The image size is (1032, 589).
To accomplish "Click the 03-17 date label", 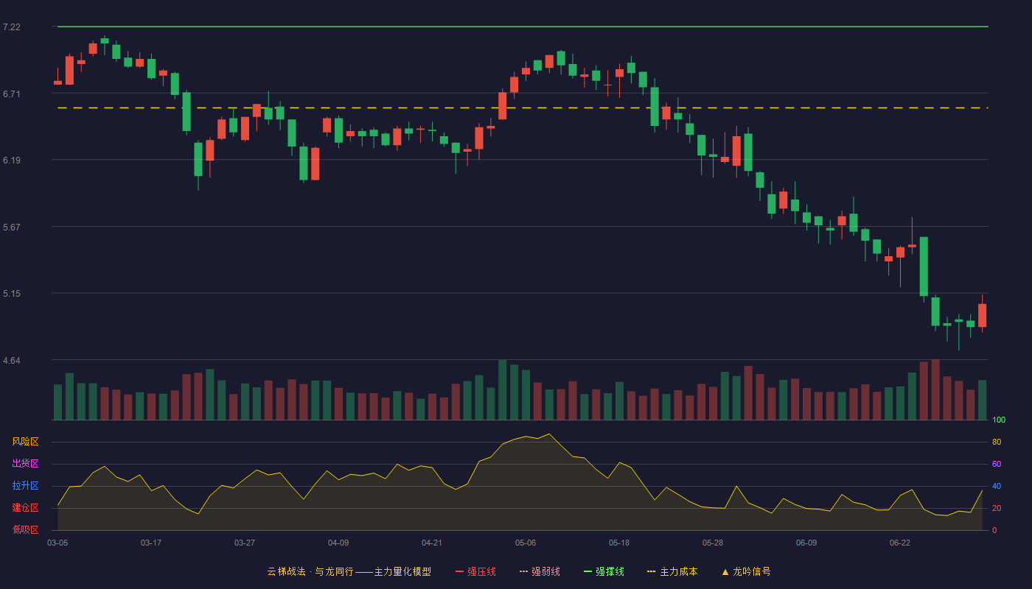I will (x=151, y=543).
